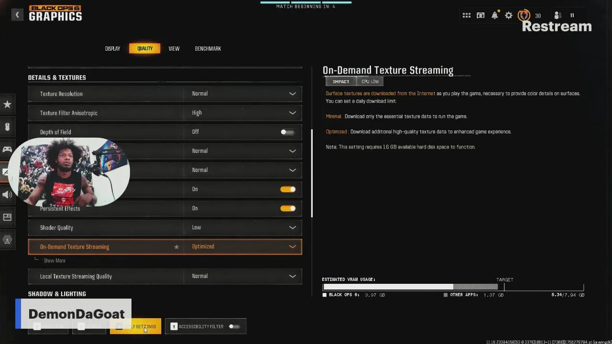The width and height of the screenshot is (612, 344).
Task: Open the notifications bell icon
Action: pyautogui.click(x=495, y=16)
